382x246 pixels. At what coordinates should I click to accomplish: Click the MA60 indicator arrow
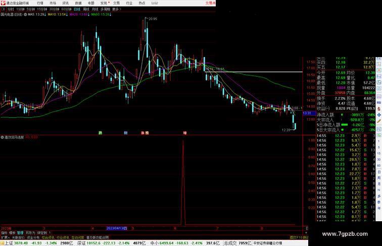(110, 15)
